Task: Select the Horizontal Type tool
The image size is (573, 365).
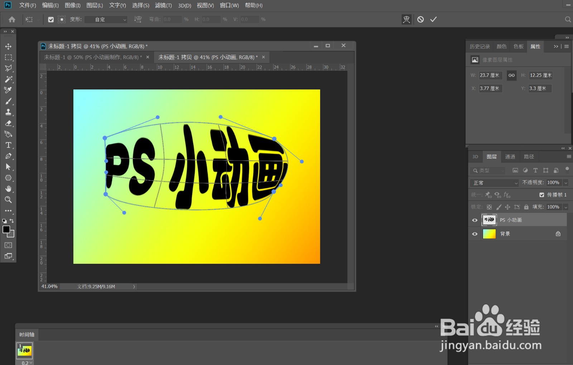Action: (x=9, y=145)
